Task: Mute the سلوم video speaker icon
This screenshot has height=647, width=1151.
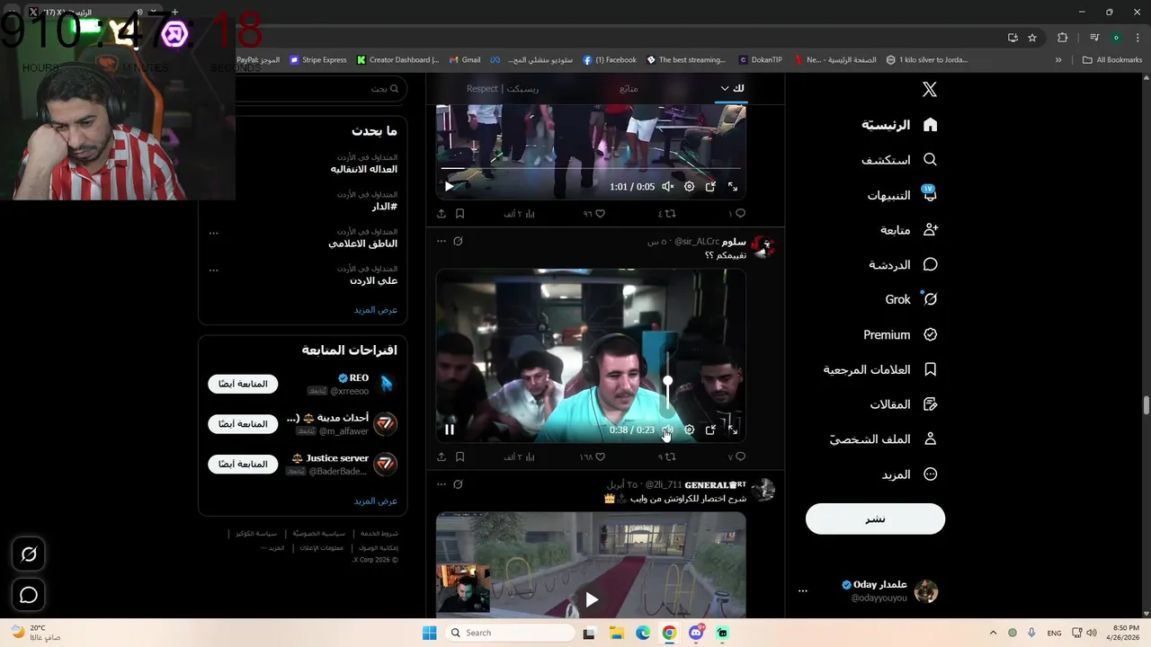Action: tap(667, 430)
